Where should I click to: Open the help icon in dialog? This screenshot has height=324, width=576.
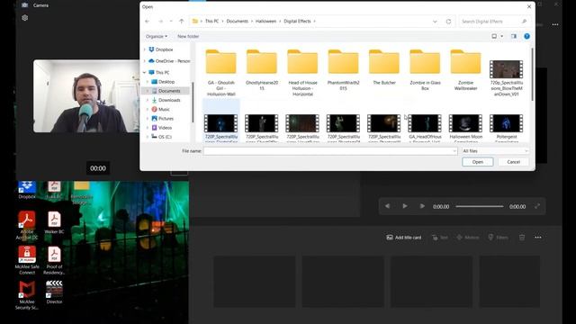tap(526, 36)
